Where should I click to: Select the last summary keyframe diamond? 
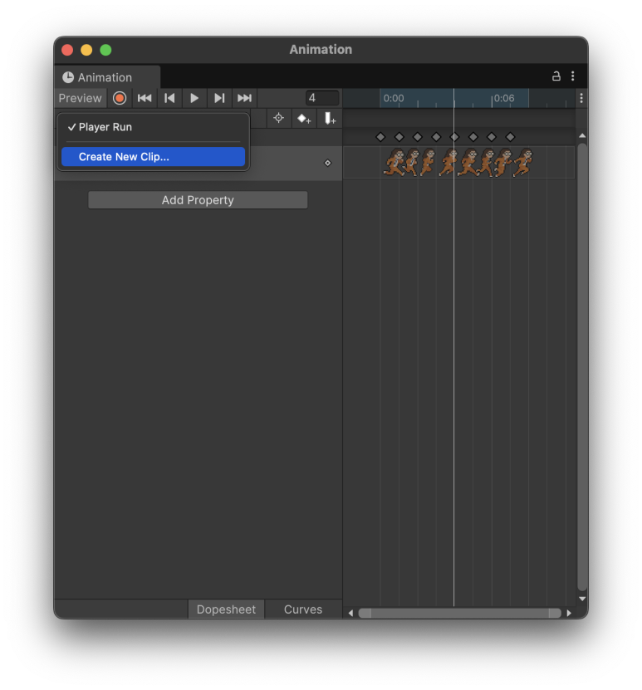pyautogui.click(x=510, y=137)
